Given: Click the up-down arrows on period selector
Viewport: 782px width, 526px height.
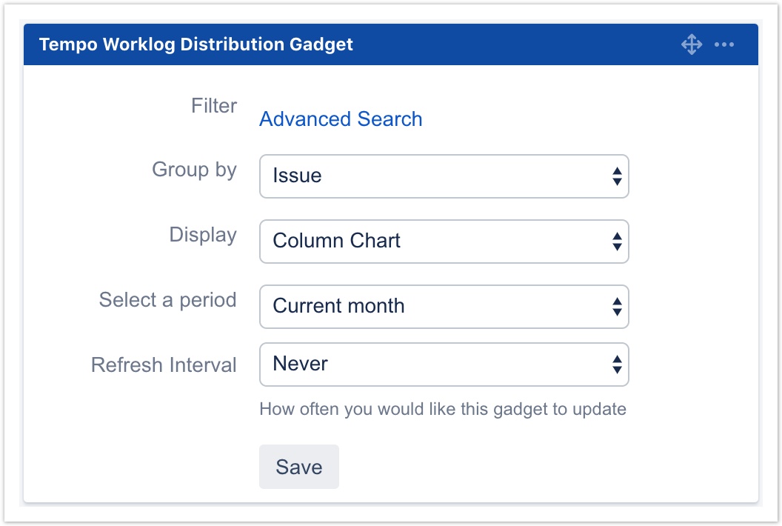Looking at the screenshot, I should (x=616, y=307).
